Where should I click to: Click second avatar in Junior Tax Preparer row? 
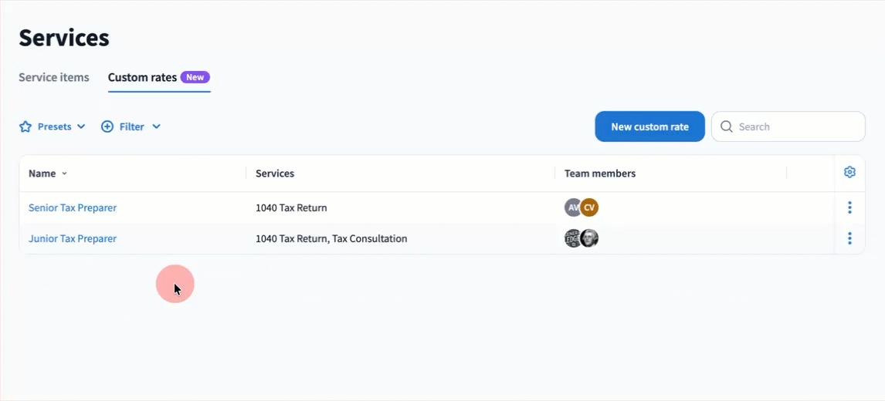(x=590, y=238)
